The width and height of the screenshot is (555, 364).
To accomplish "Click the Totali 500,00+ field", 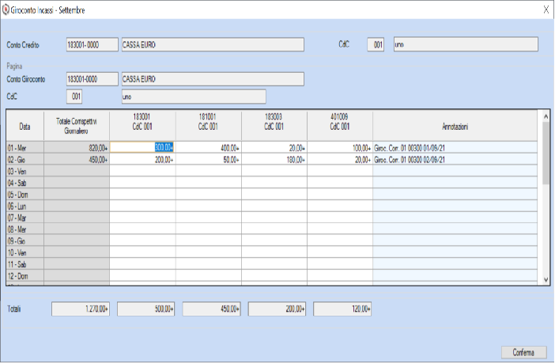I will point(145,309).
